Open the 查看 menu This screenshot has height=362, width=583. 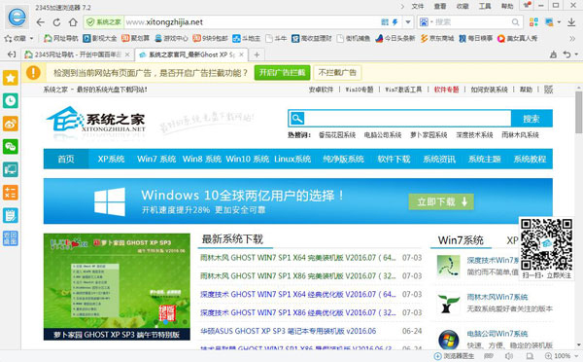tap(440, 6)
